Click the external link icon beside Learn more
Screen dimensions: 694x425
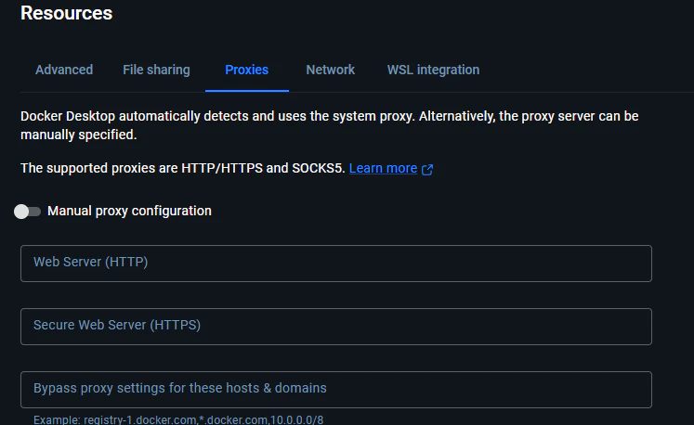(427, 170)
